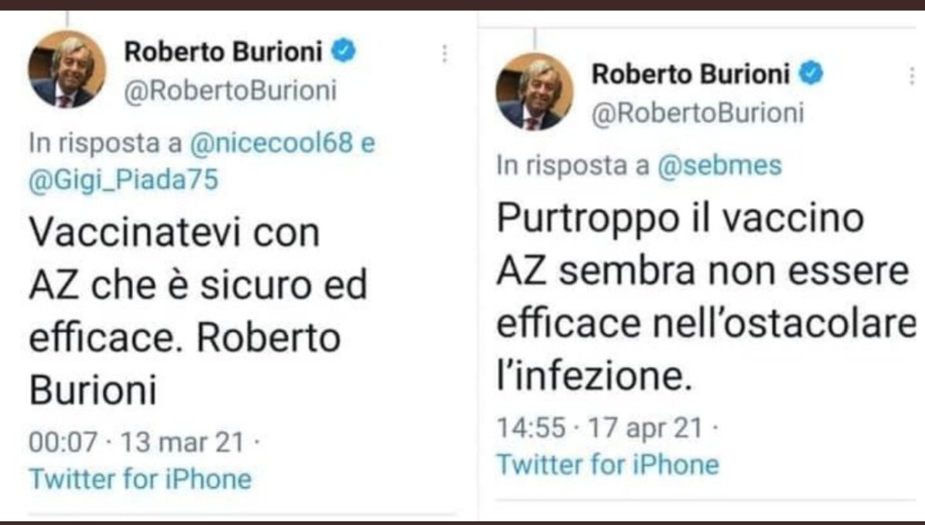Click @RobertoBurioni handle in right tweet
This screenshot has width=925, height=525.
(x=698, y=113)
